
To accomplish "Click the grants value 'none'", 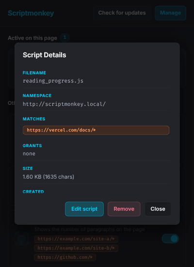I will pos(29,153).
